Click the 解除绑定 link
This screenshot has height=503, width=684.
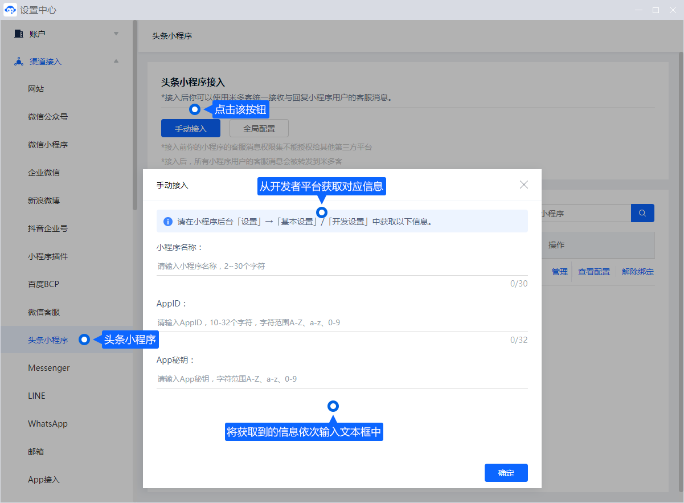click(638, 272)
